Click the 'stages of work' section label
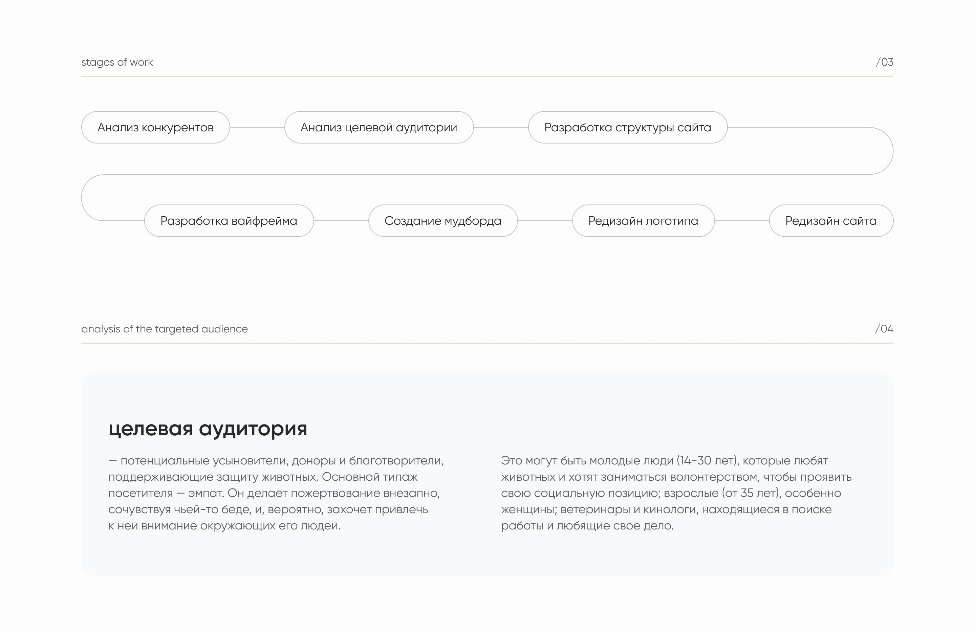 coord(117,62)
